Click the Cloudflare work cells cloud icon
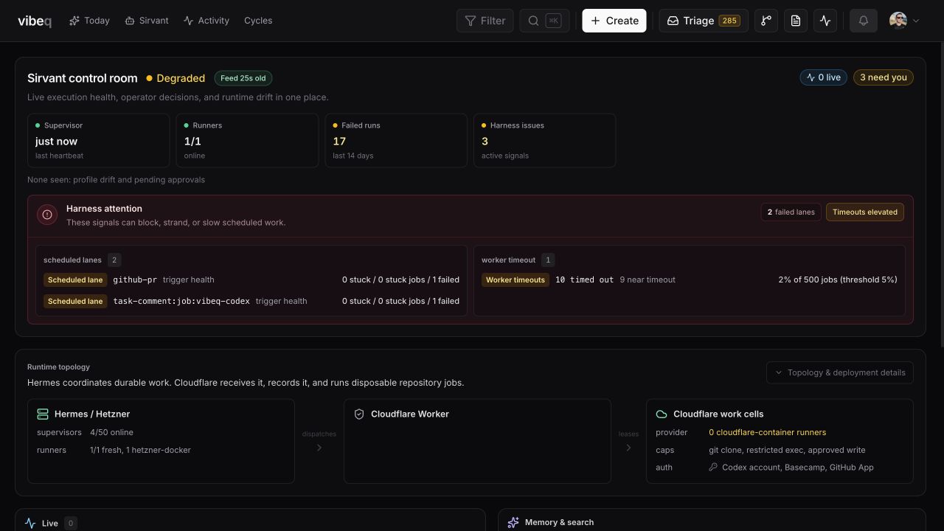Image resolution: width=944 pixels, height=531 pixels. (662, 414)
